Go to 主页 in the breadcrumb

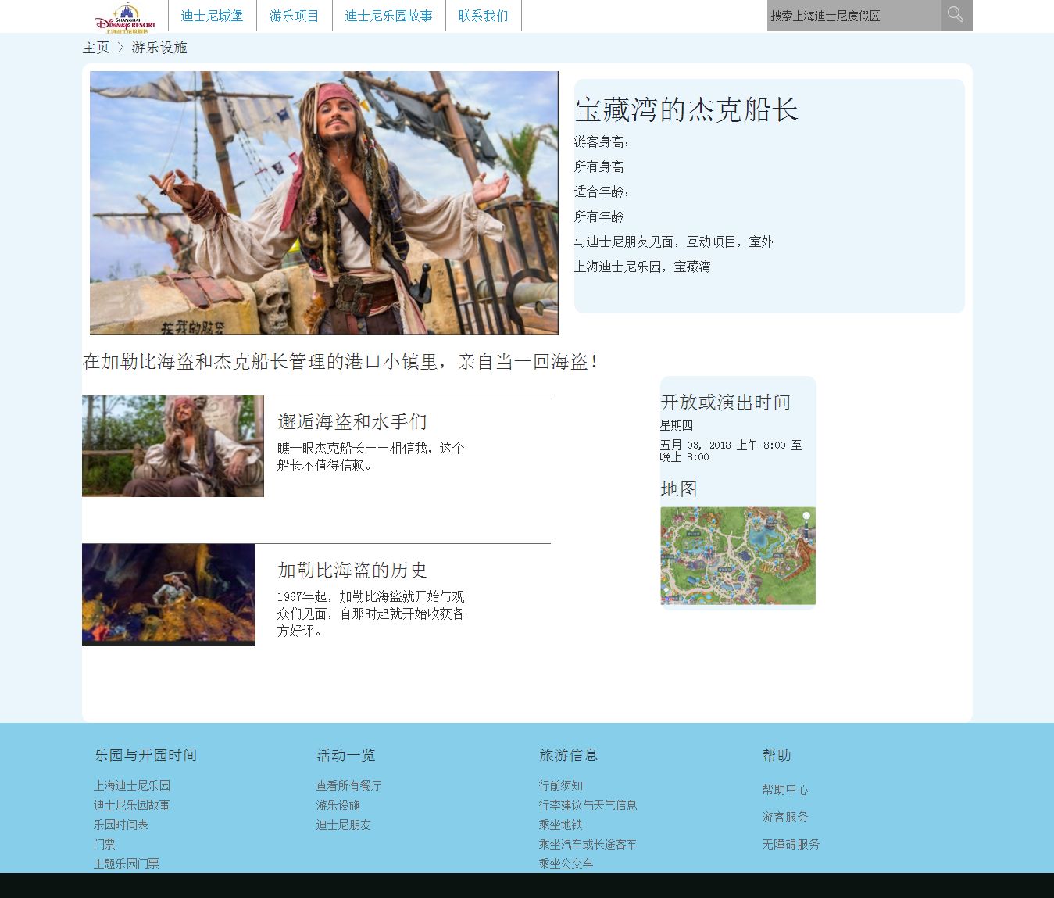pos(96,48)
